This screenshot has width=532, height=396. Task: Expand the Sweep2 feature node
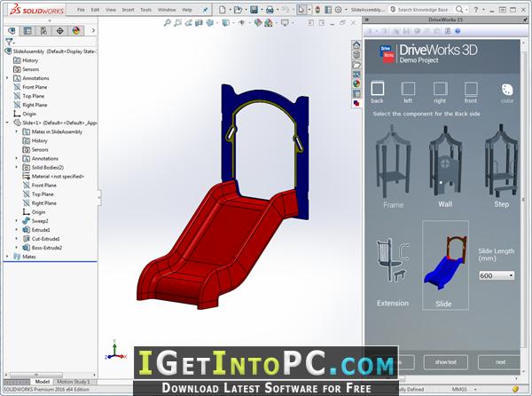(x=16, y=221)
